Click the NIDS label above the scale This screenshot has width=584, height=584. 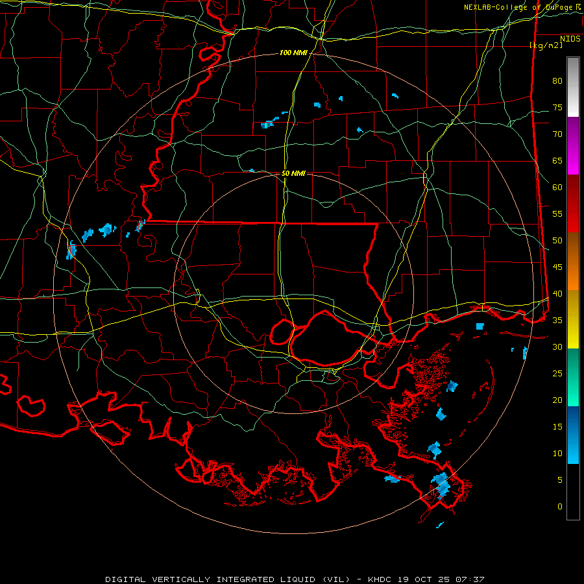(570, 39)
